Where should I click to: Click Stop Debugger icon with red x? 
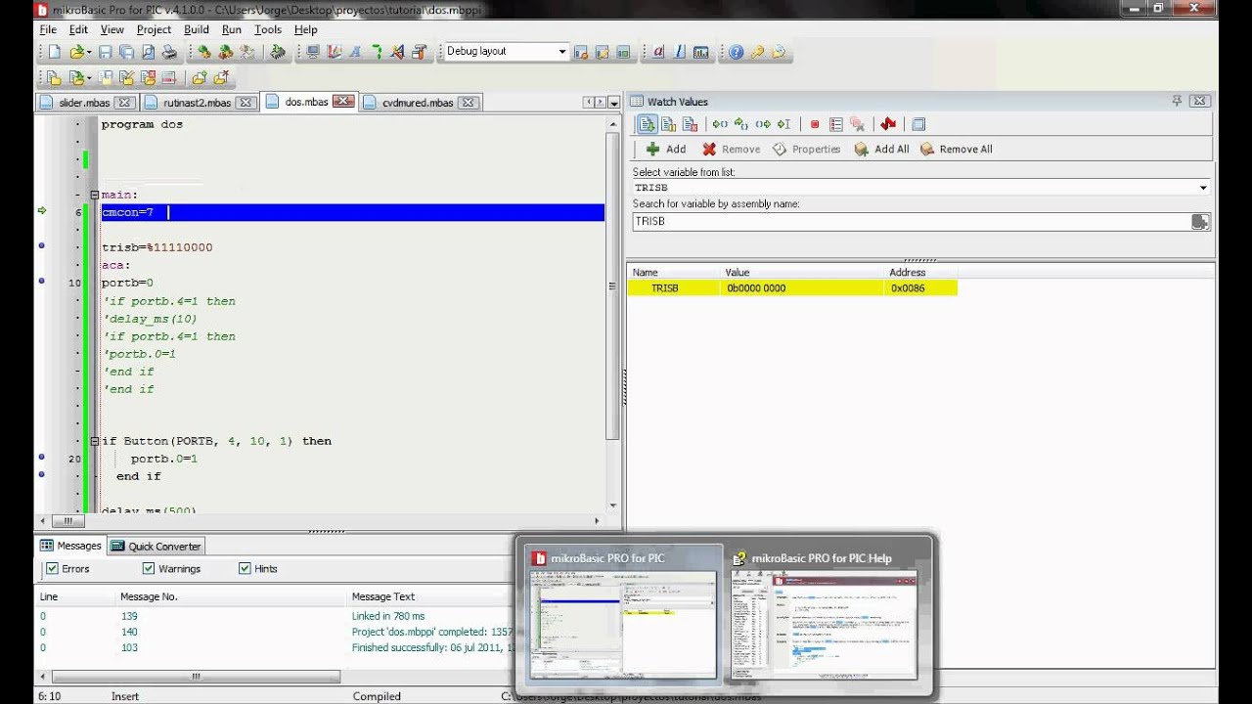click(690, 124)
